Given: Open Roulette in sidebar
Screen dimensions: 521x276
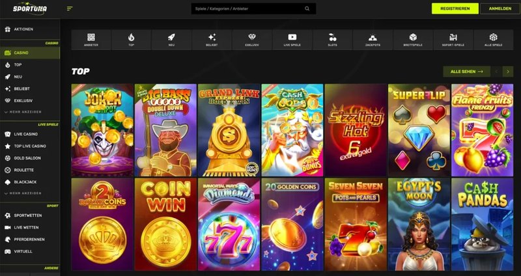Looking at the screenshot, I should point(30,170).
